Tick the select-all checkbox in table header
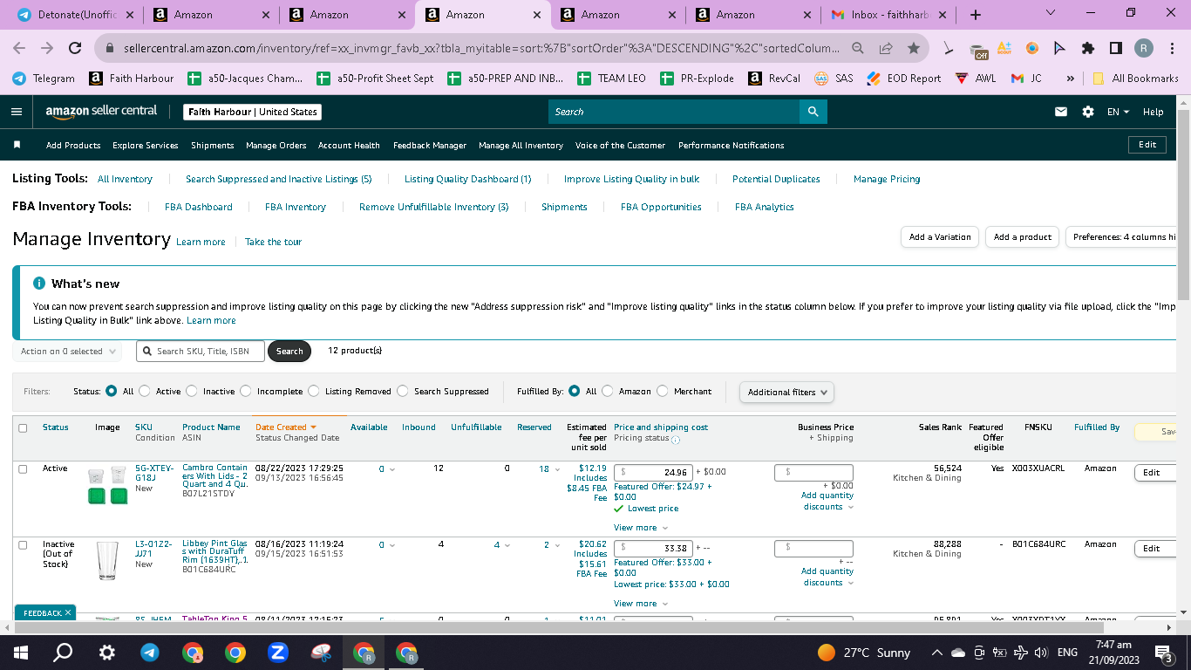Screen dimensions: 1191x670 point(23,428)
